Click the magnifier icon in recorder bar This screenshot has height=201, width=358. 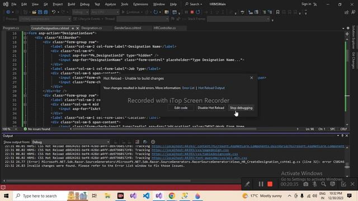point(323,184)
